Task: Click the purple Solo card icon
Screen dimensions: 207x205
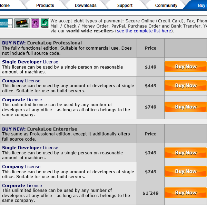Action: tap(35, 23)
